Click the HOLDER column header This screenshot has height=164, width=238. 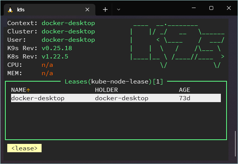pos(106,90)
